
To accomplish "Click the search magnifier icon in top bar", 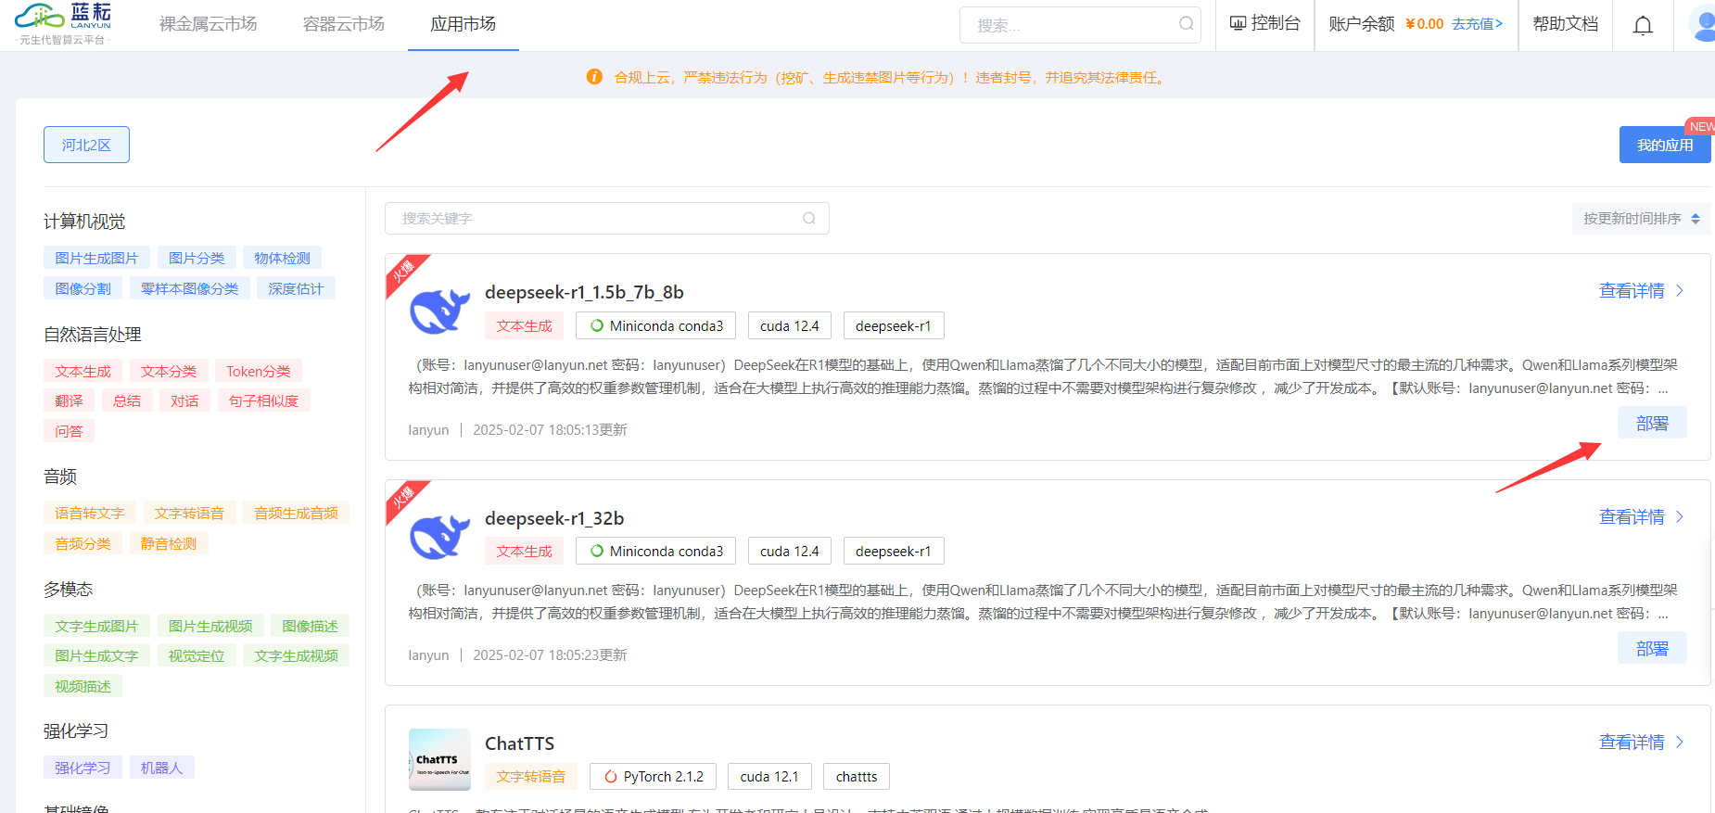I will [x=1186, y=24].
